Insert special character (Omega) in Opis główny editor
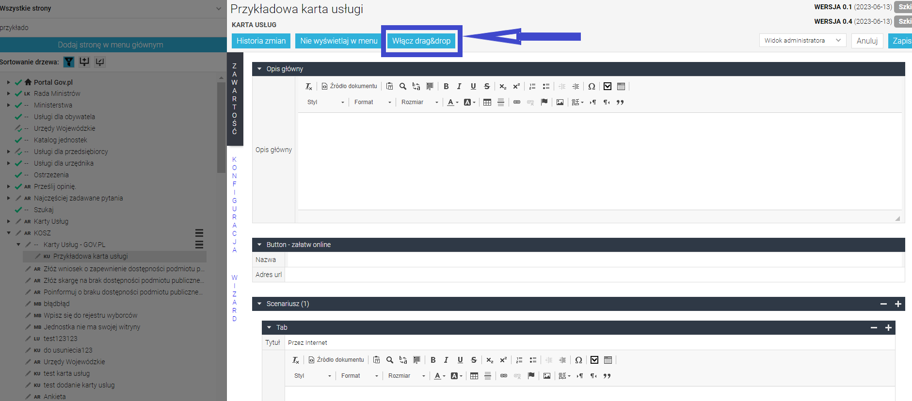Viewport: 912px width, 401px height. pyautogui.click(x=592, y=86)
